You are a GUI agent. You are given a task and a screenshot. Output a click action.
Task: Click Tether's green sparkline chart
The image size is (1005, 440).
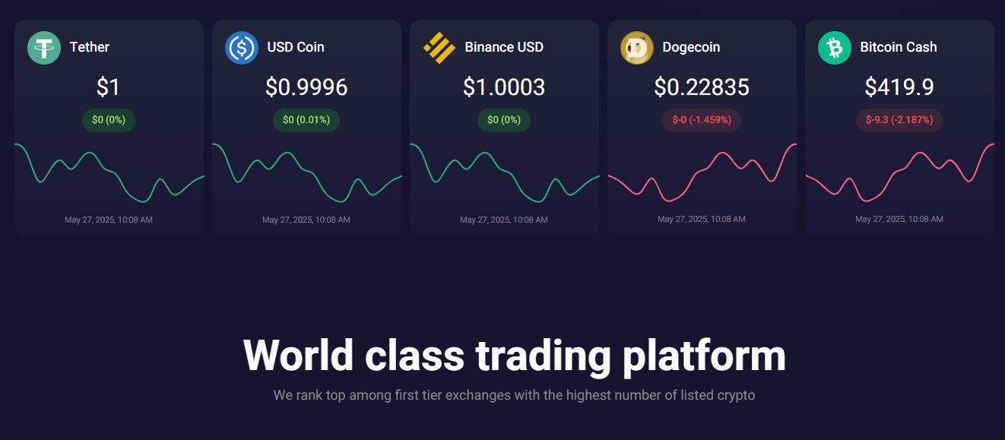[x=109, y=173]
